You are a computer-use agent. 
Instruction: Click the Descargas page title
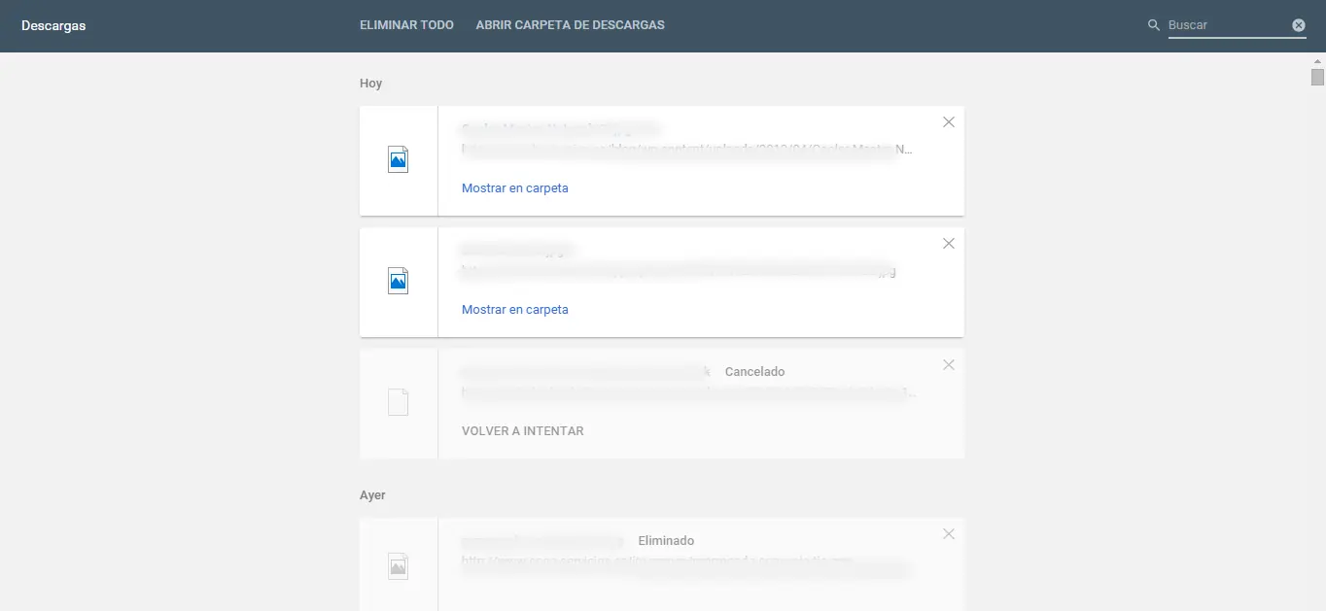coord(53,25)
